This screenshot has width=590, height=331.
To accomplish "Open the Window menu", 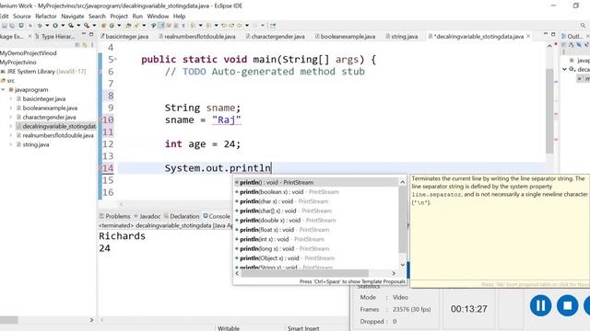I will 158,17.
